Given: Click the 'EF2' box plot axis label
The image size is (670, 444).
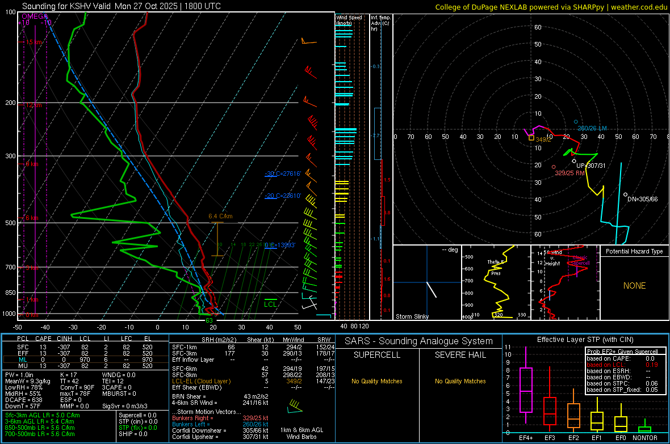Looking at the screenshot, I should [573, 438].
